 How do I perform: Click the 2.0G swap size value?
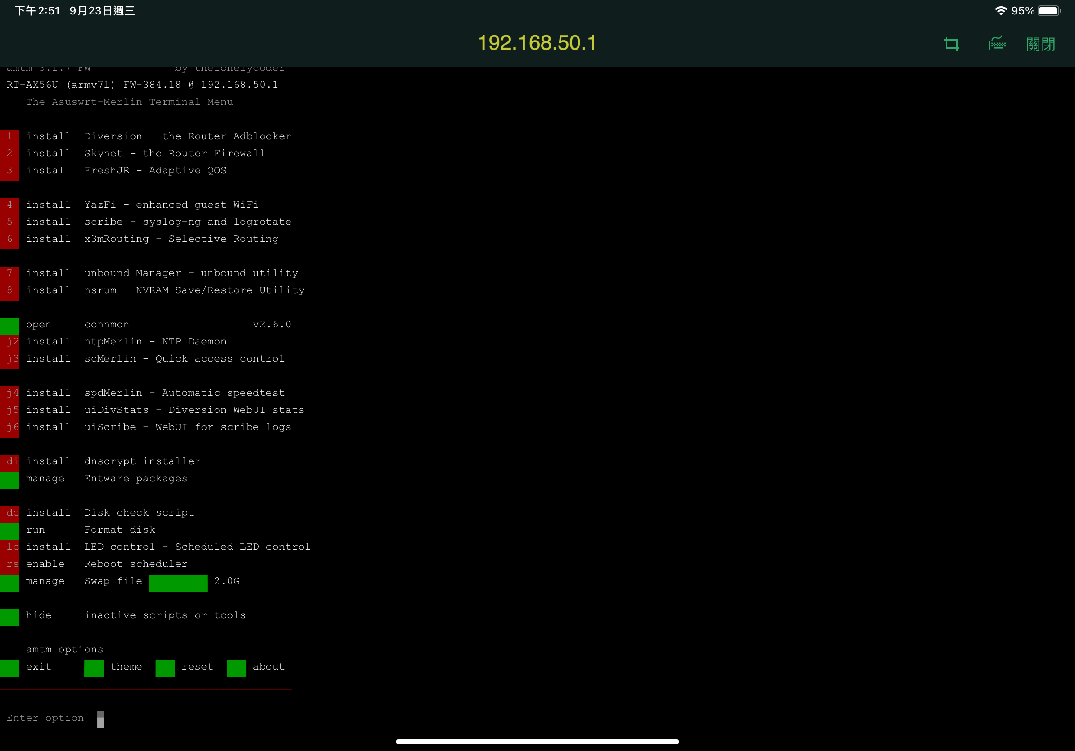click(226, 581)
